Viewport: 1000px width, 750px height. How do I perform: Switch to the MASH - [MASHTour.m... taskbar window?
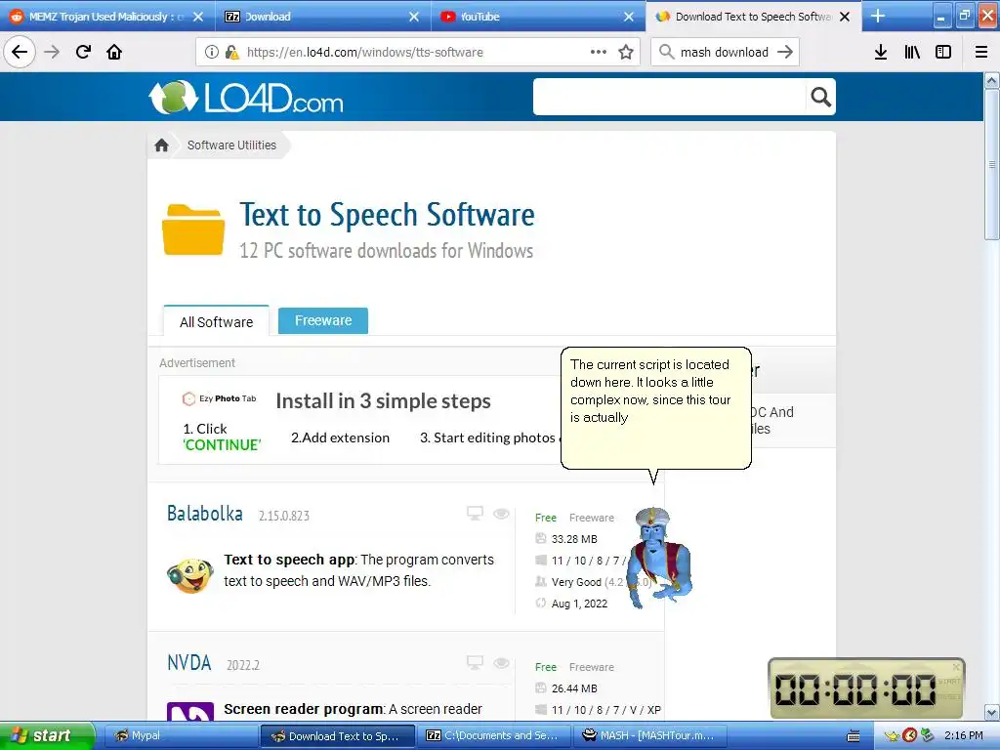click(650, 736)
